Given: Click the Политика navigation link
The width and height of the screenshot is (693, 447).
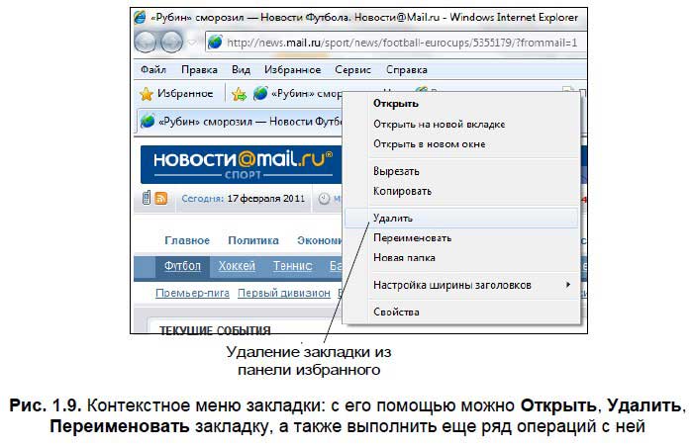Looking at the screenshot, I should coord(253,240).
